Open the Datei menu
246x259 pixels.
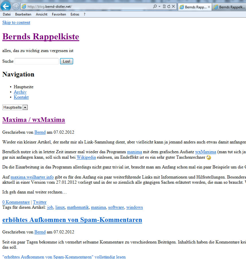coord(7,14)
